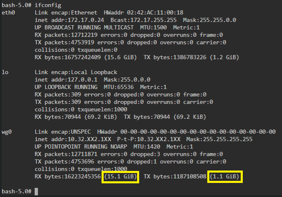The image size is (282, 197).
Task: Click eth0 Mask 255.255.0.0
Action: [x=209, y=20]
